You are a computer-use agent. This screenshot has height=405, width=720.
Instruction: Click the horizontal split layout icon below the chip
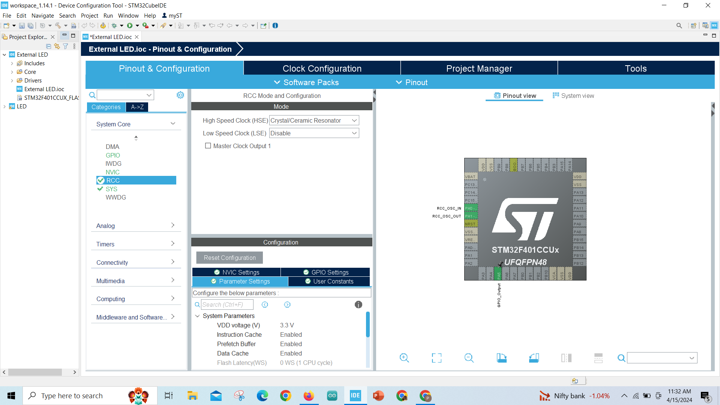coord(598,358)
